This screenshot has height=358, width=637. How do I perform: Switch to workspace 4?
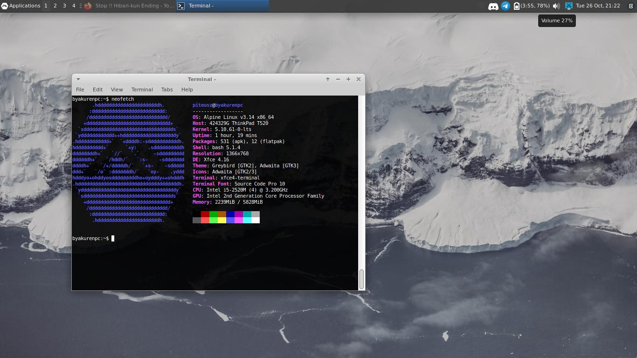[74, 6]
